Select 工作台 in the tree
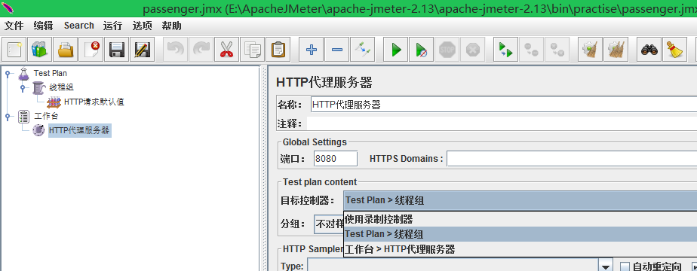697x271 pixels. [46, 116]
